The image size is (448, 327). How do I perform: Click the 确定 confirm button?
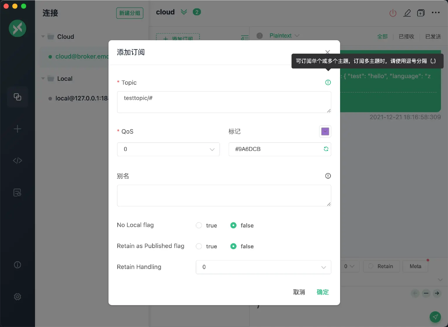(x=323, y=292)
